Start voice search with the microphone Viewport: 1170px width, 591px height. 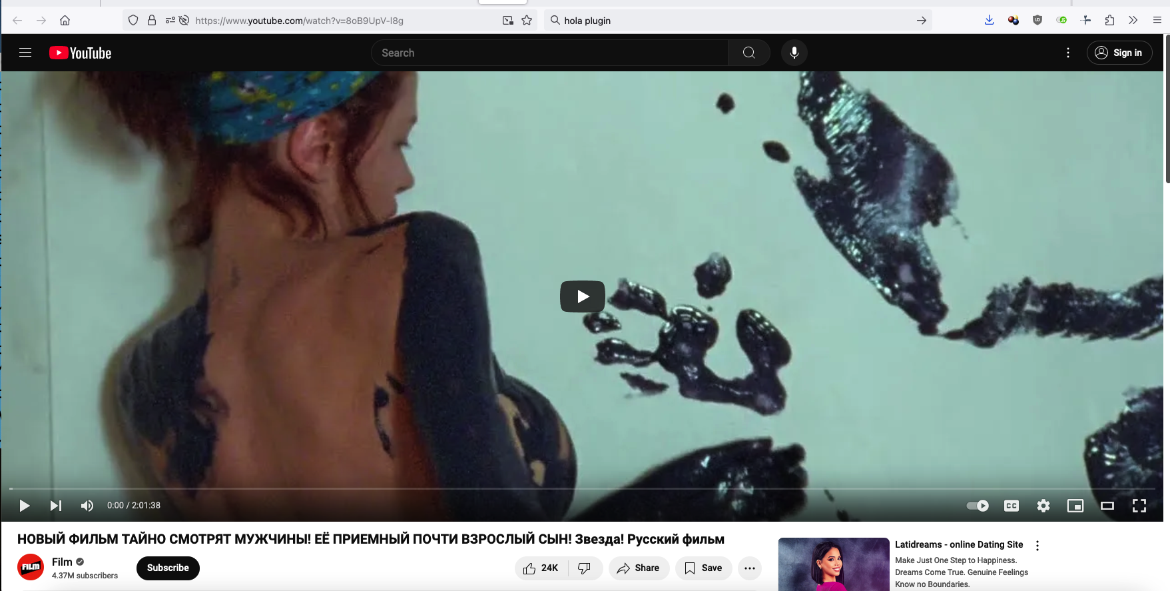click(x=794, y=53)
